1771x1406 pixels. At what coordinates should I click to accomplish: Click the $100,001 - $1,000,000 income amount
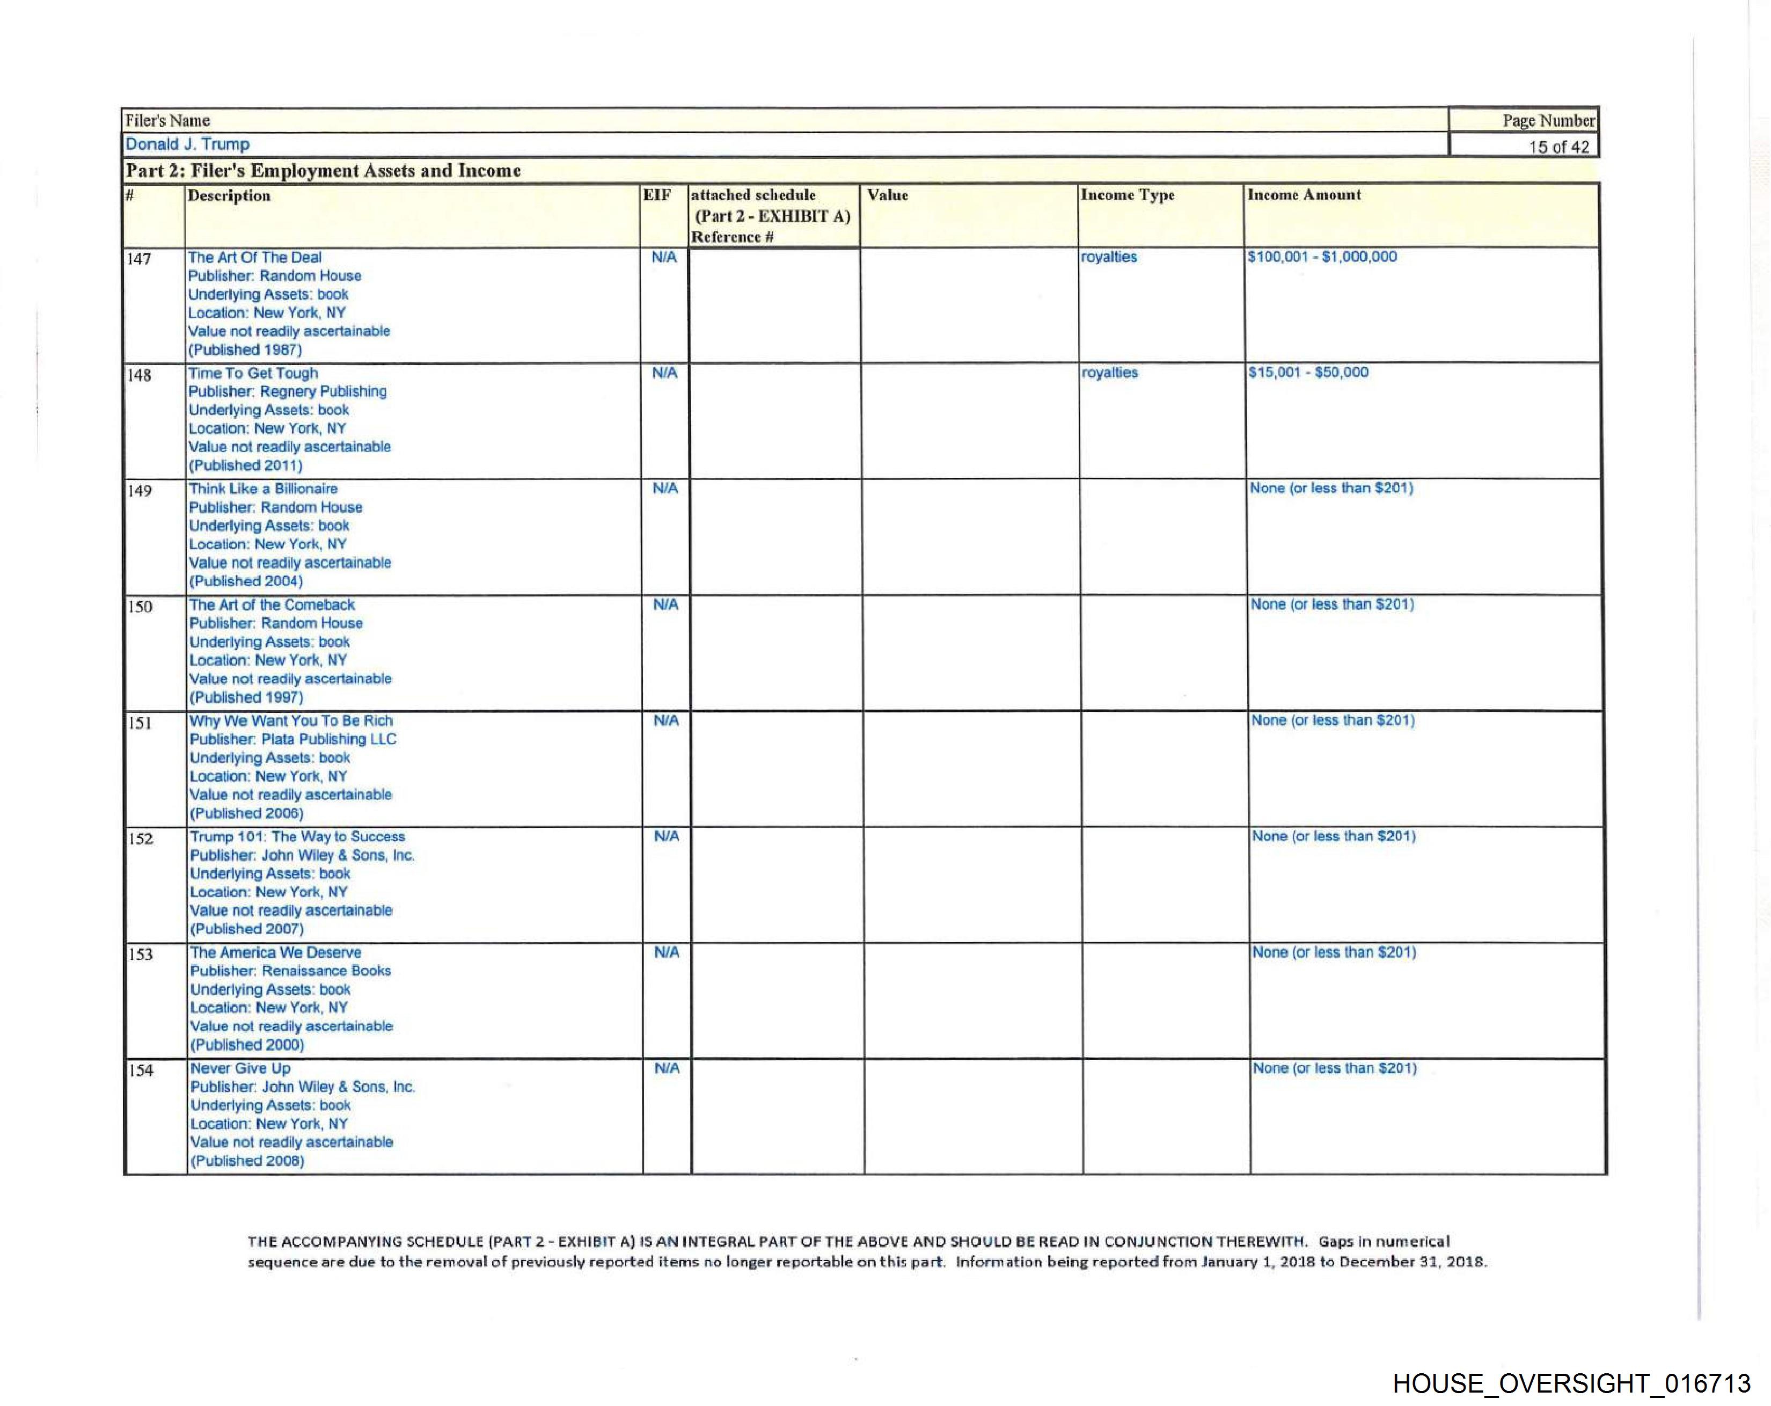1322,257
